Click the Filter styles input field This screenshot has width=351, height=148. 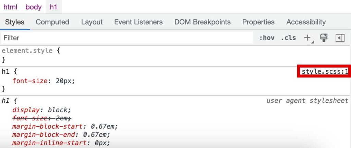[x=127, y=38]
